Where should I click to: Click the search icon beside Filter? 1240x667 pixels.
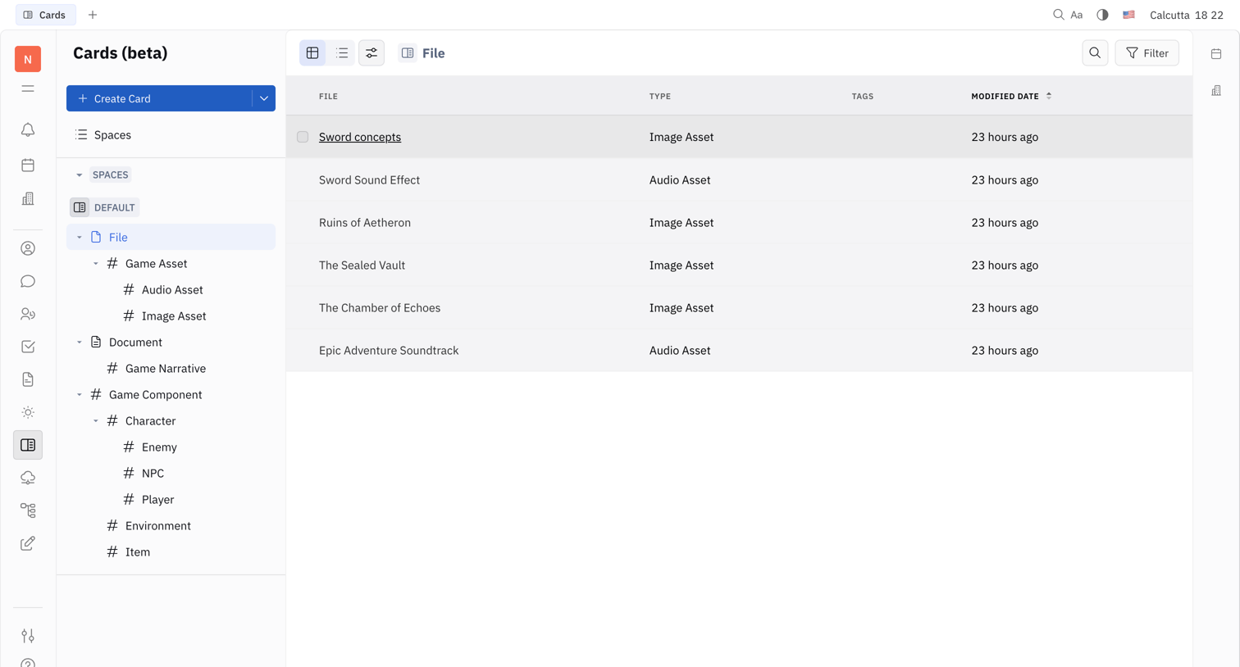click(1095, 53)
